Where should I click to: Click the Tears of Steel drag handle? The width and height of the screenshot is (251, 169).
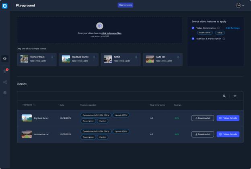52,57
